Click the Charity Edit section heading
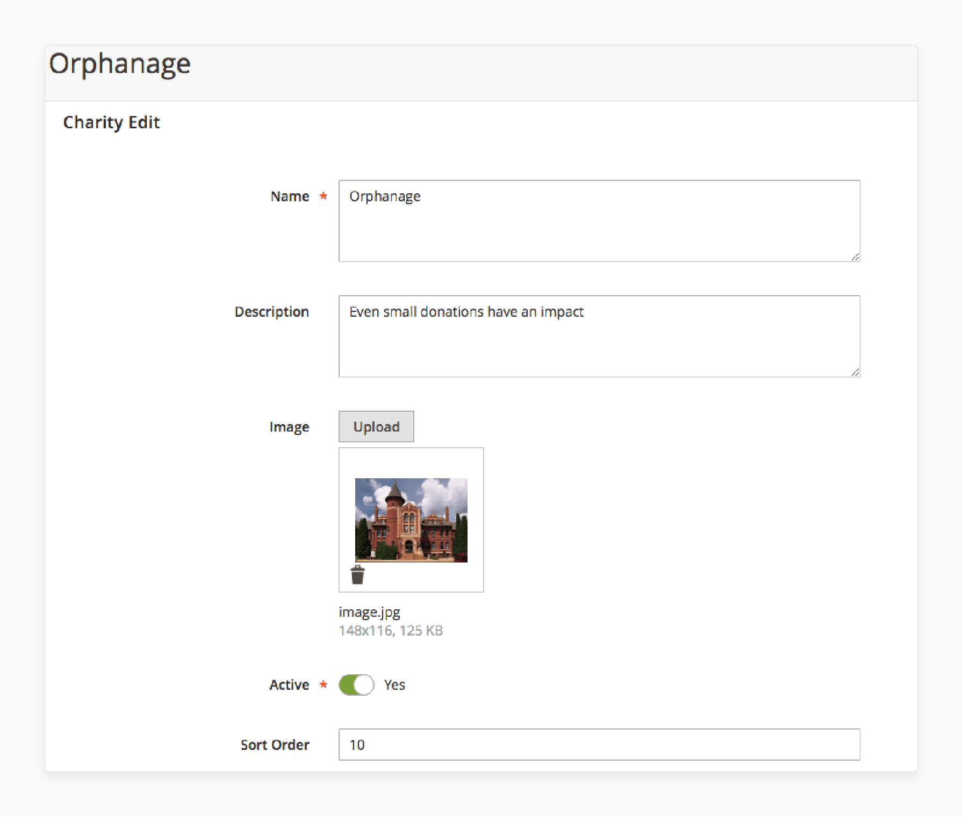The image size is (963, 817). (x=111, y=122)
